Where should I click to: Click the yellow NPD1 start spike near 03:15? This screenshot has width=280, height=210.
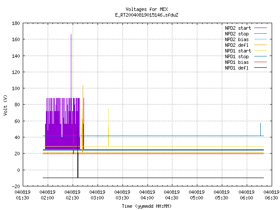pyautogui.click(x=108, y=127)
